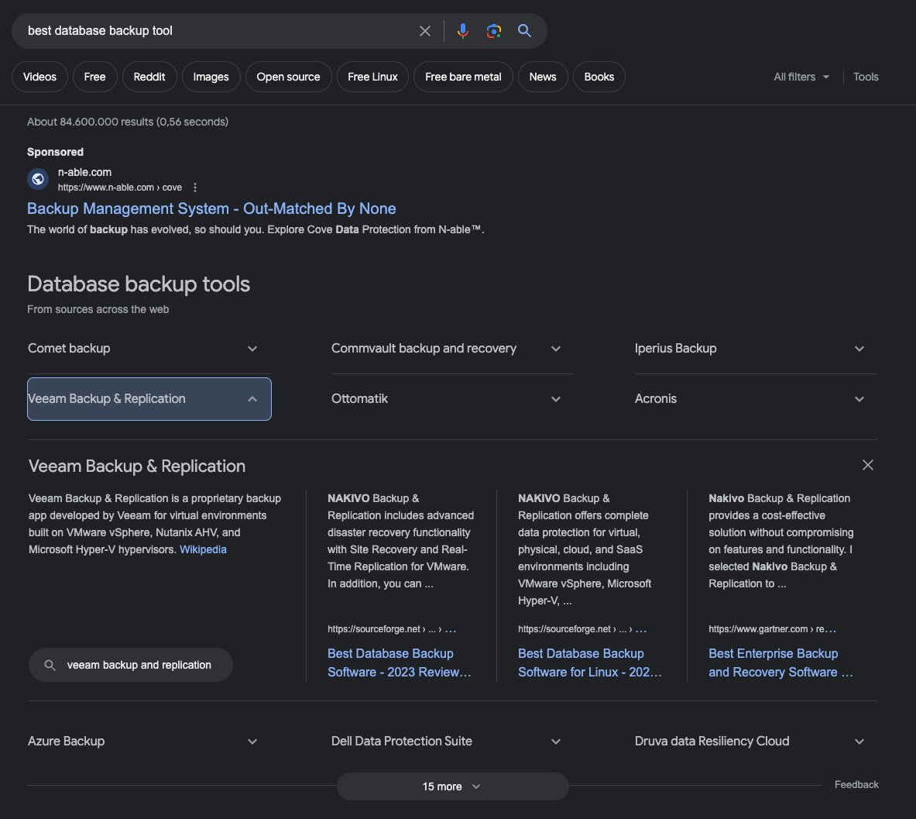Select the Books filter chip
916x819 pixels.
(x=599, y=77)
